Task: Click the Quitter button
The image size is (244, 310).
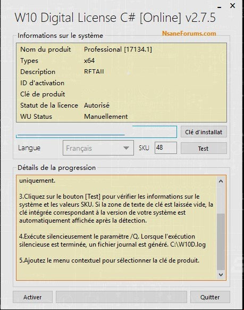Action: point(210,297)
